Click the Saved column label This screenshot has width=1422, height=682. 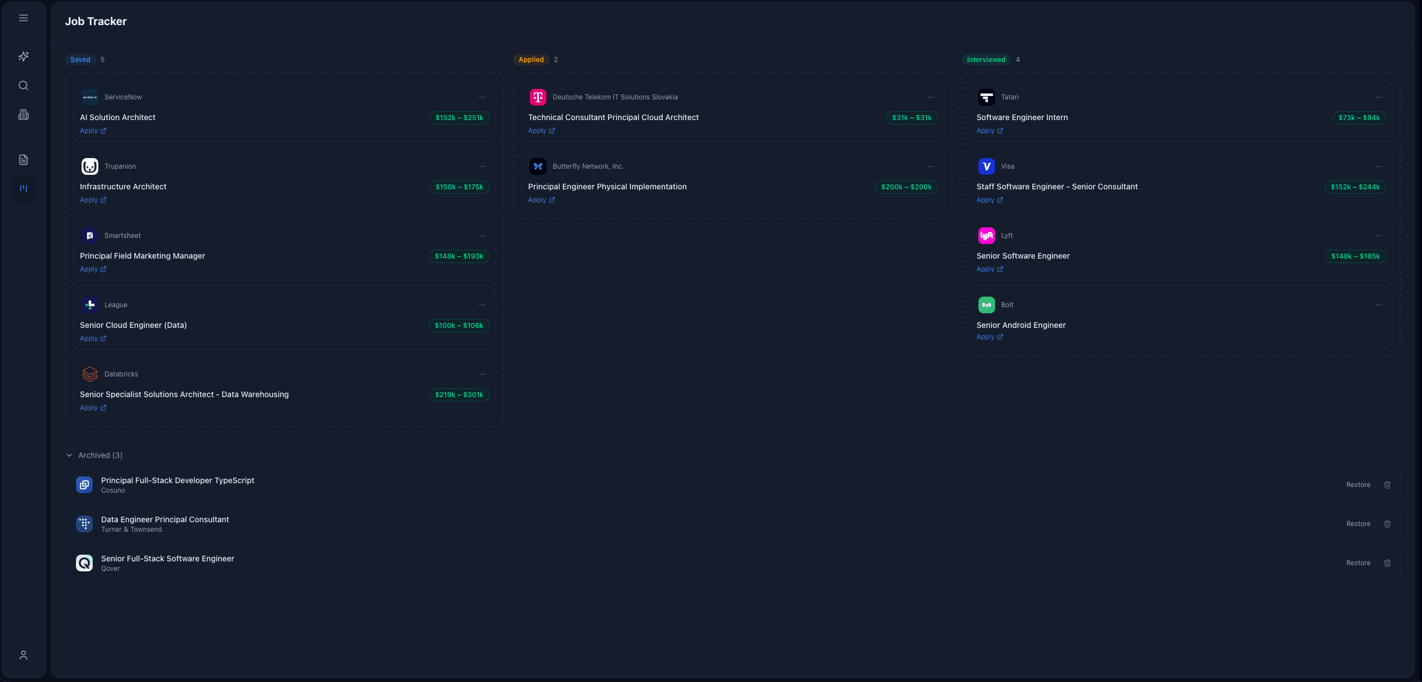80,60
